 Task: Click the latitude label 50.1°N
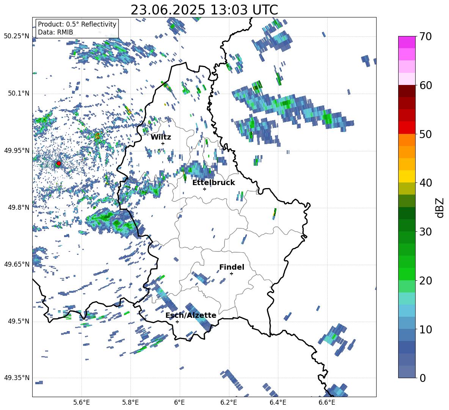19,94
